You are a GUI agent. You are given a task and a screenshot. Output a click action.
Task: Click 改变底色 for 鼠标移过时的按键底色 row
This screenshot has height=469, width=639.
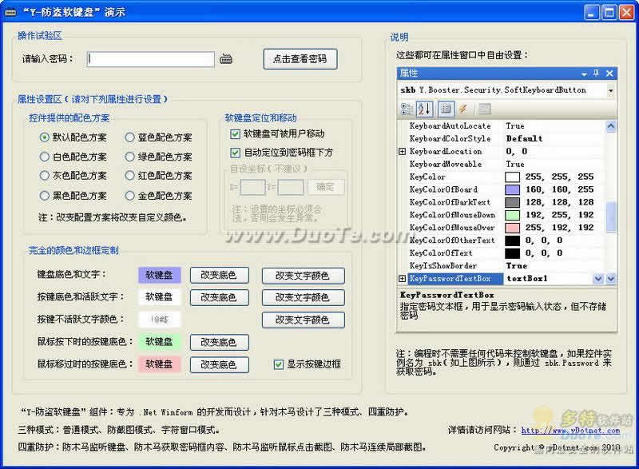pos(219,364)
